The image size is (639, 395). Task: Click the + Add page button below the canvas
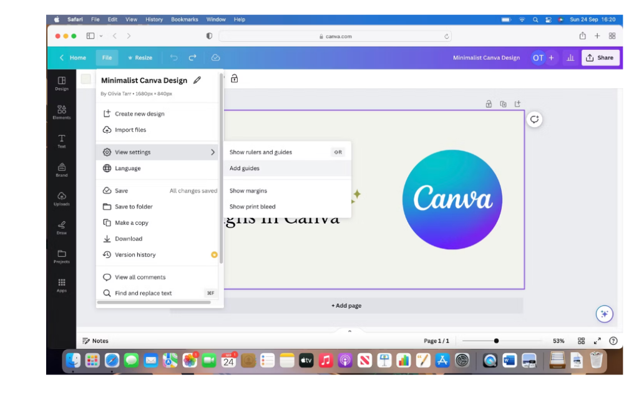(x=346, y=305)
